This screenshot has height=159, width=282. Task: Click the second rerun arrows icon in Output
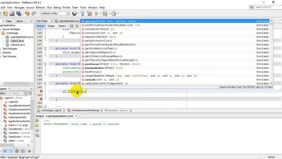37,125
